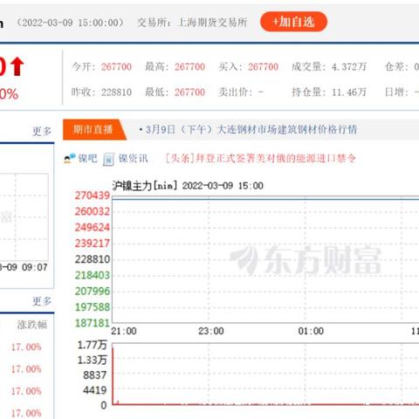The height and width of the screenshot is (419, 419).
Task: Read 3月9日大连钢材市场 price headline
Action: tap(251, 129)
